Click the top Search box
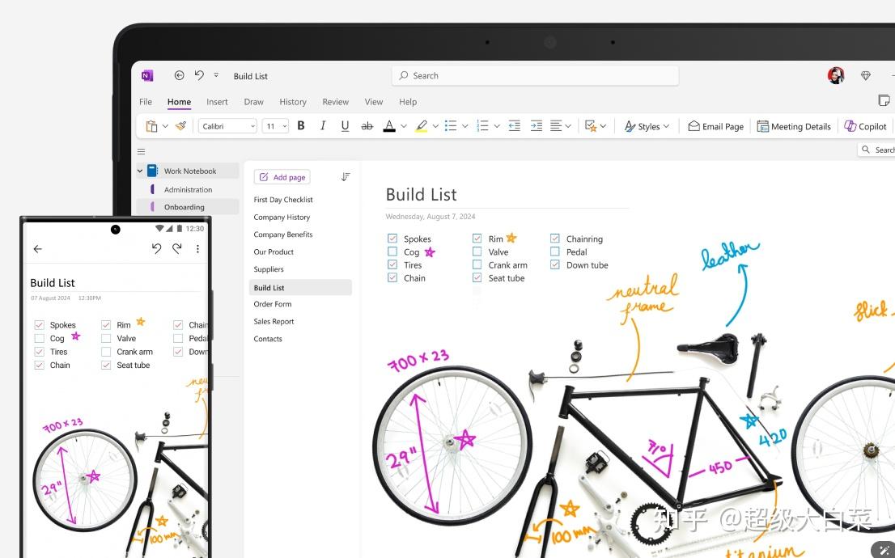 point(536,75)
